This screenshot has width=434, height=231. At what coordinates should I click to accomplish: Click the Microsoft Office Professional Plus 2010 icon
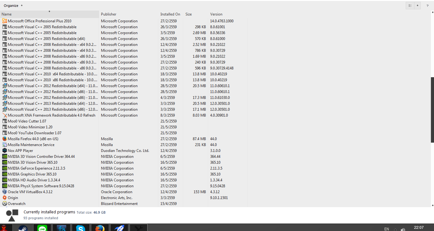pyautogui.click(x=4, y=21)
